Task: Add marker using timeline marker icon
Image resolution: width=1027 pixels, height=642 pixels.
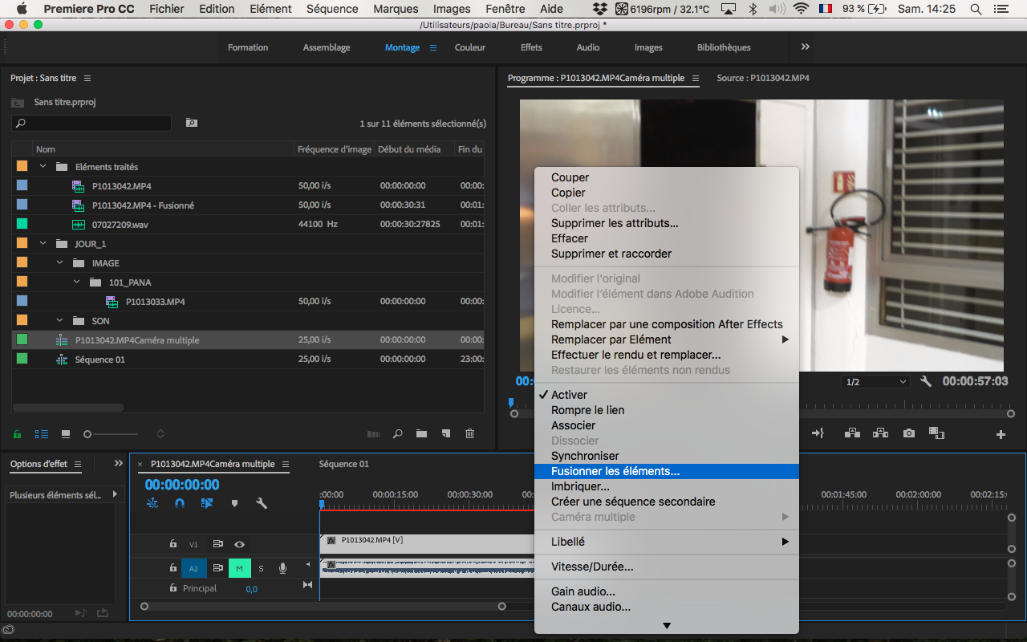Action: tap(234, 503)
